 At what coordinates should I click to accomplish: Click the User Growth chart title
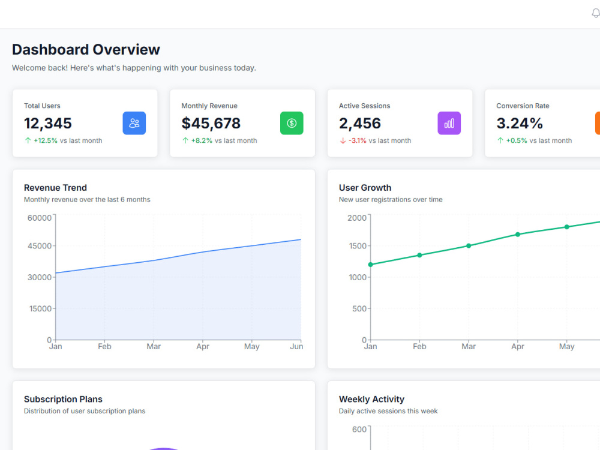[365, 187]
